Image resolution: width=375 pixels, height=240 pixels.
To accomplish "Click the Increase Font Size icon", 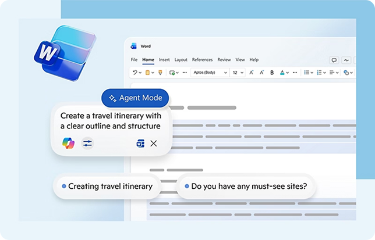I will 251,72.
